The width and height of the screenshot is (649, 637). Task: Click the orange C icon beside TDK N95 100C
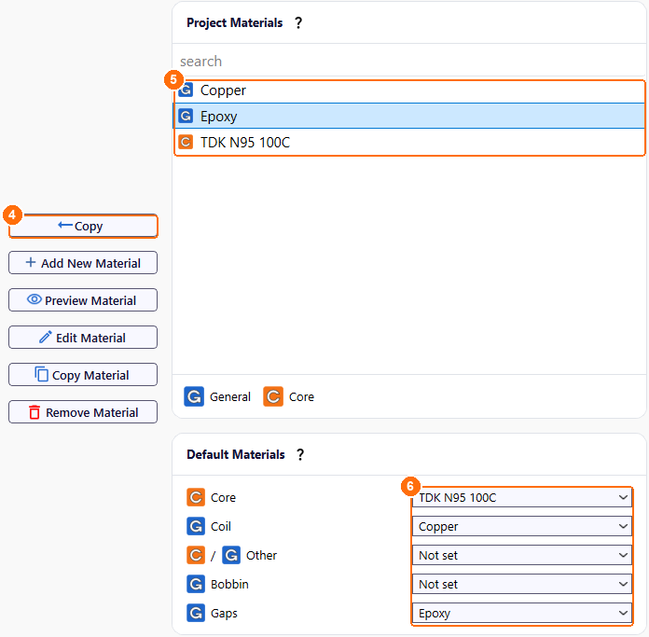click(x=186, y=142)
